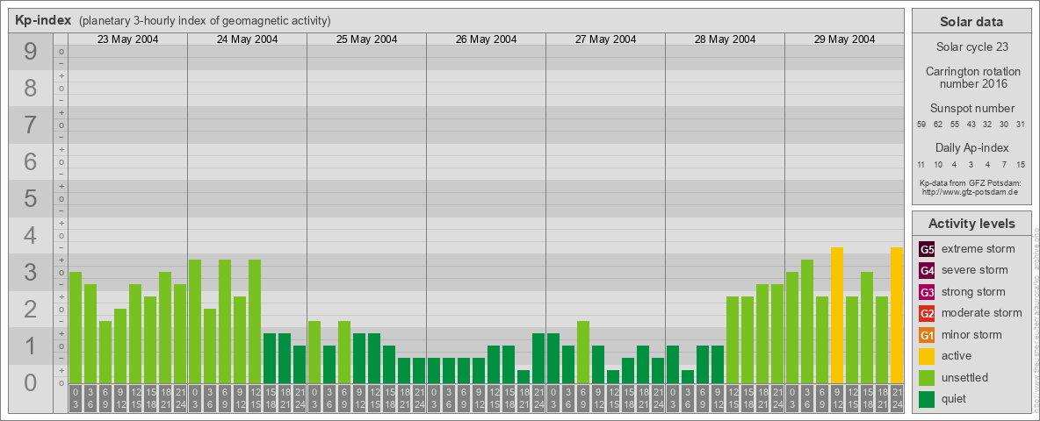This screenshot has width=1040, height=421.
Task: Select the '25 May 2004' date header
Action: [x=367, y=39]
